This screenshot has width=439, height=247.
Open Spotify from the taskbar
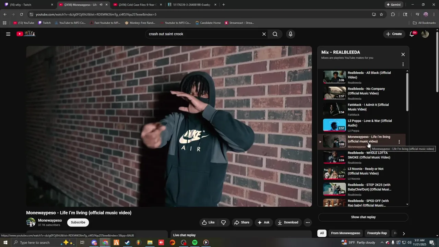click(195, 243)
